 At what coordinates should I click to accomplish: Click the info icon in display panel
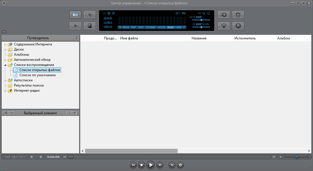[x=208, y=13]
